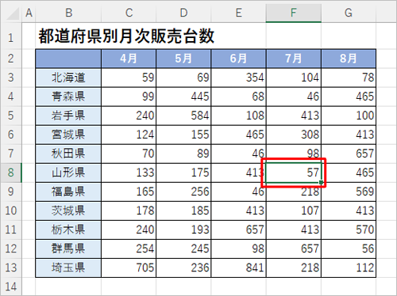Click 茨城県 July value 107
The width and height of the screenshot is (397, 296).
click(x=294, y=211)
